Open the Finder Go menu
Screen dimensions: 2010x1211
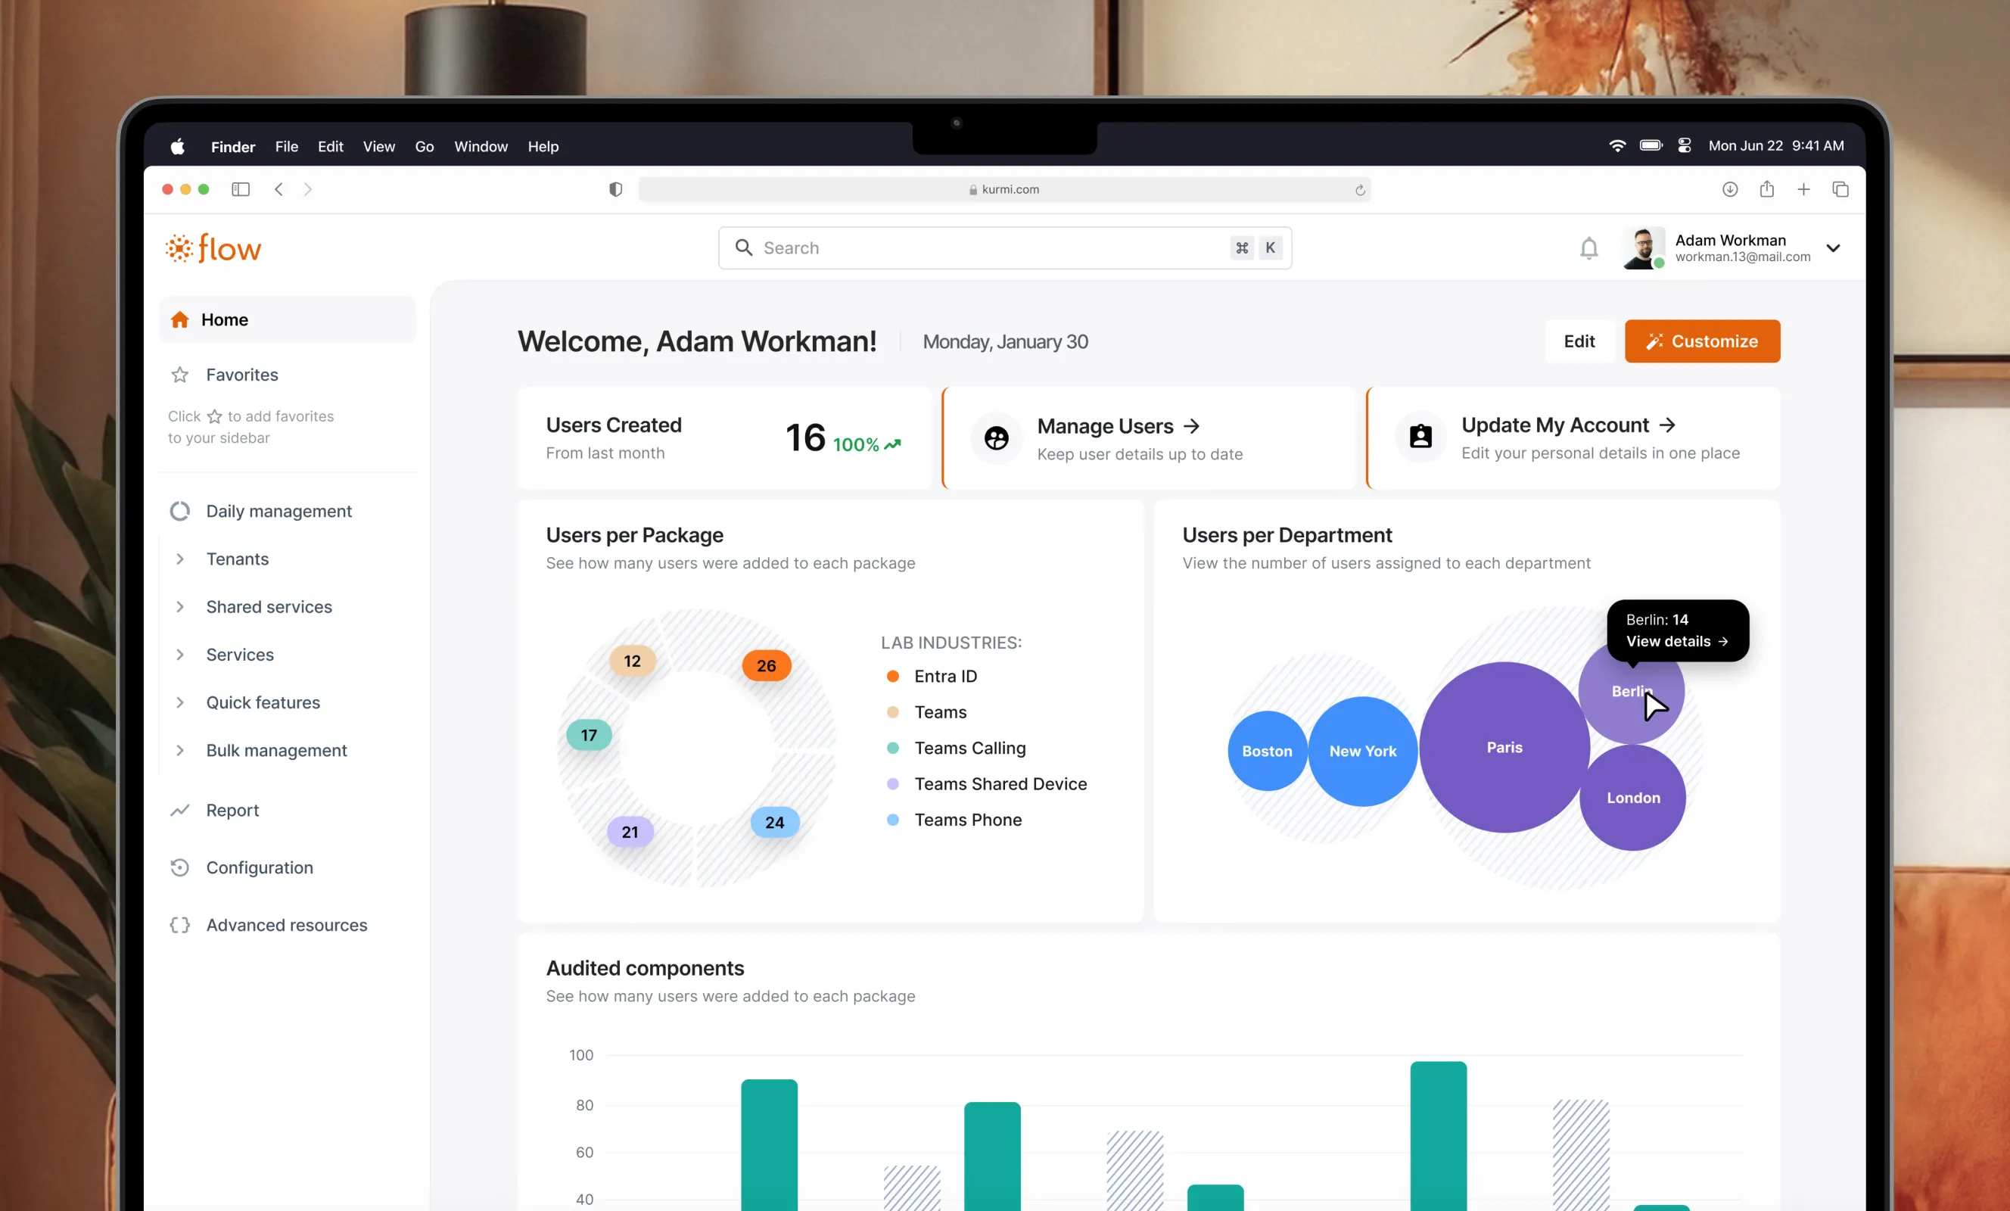tap(425, 147)
